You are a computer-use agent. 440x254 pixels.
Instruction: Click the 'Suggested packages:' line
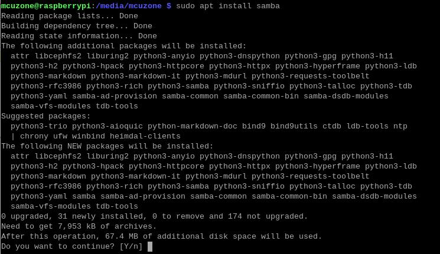click(x=46, y=116)
